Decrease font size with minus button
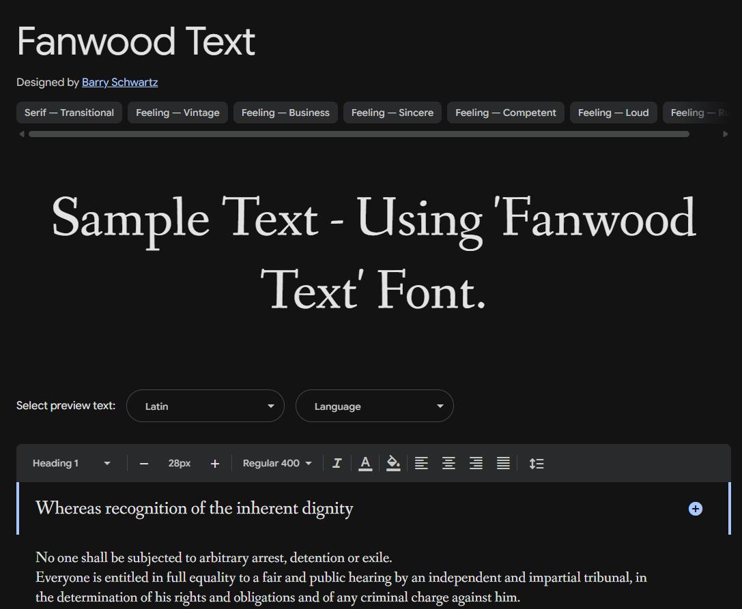 click(x=144, y=464)
